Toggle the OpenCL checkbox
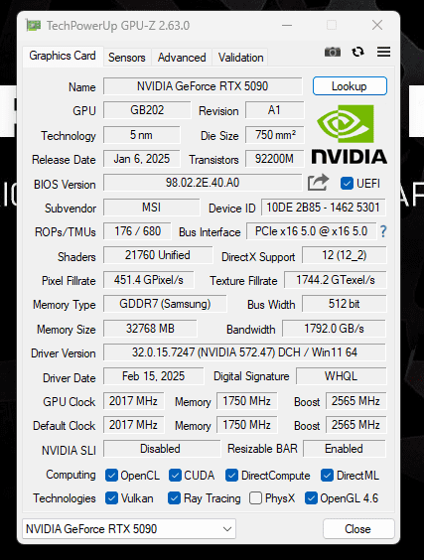This screenshot has height=560, width=424. [x=111, y=476]
